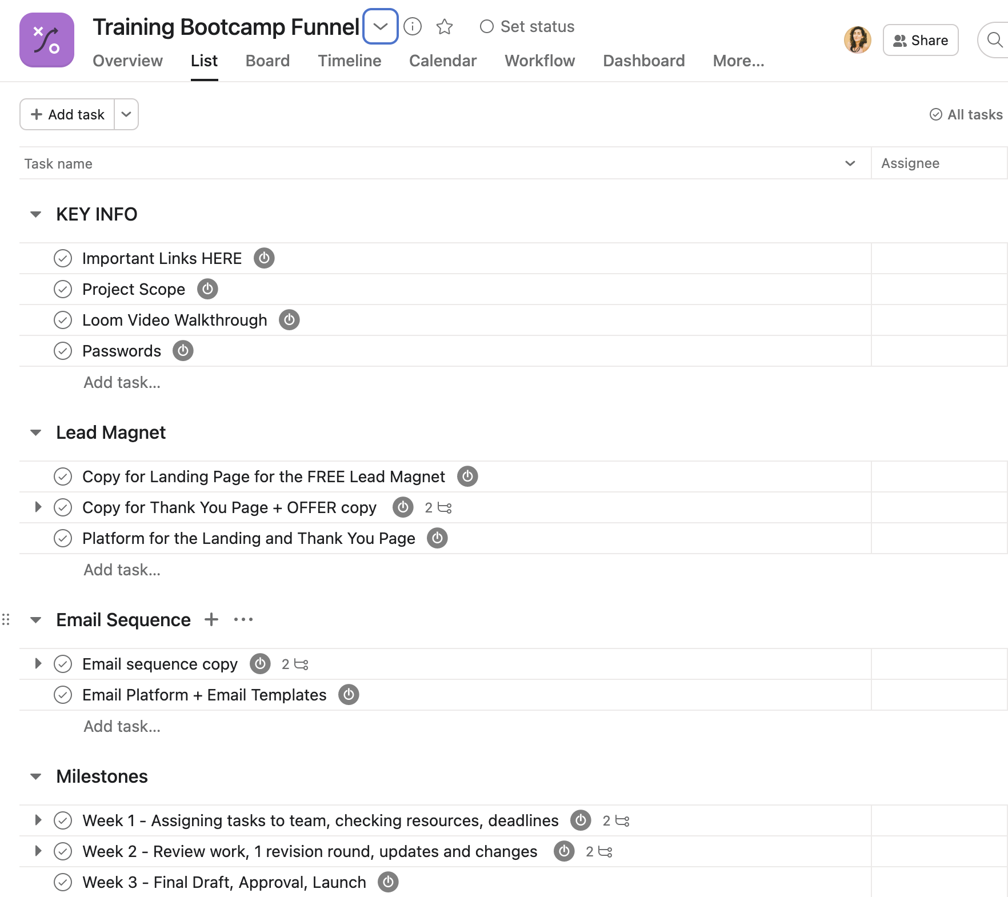Switch to Workflow tab
Viewport: 1008px width, 897px height.
pos(540,61)
